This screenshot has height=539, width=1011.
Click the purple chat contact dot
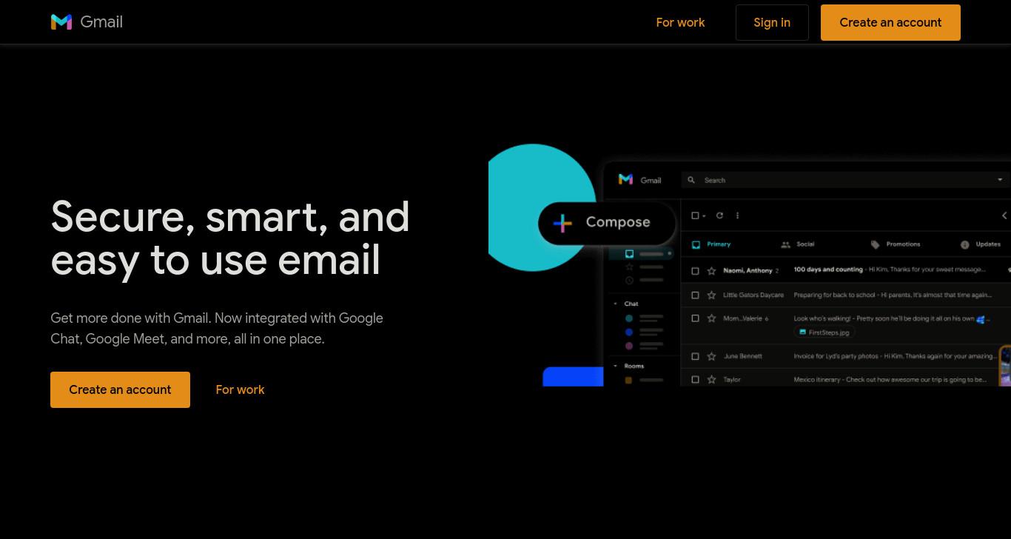(x=629, y=346)
